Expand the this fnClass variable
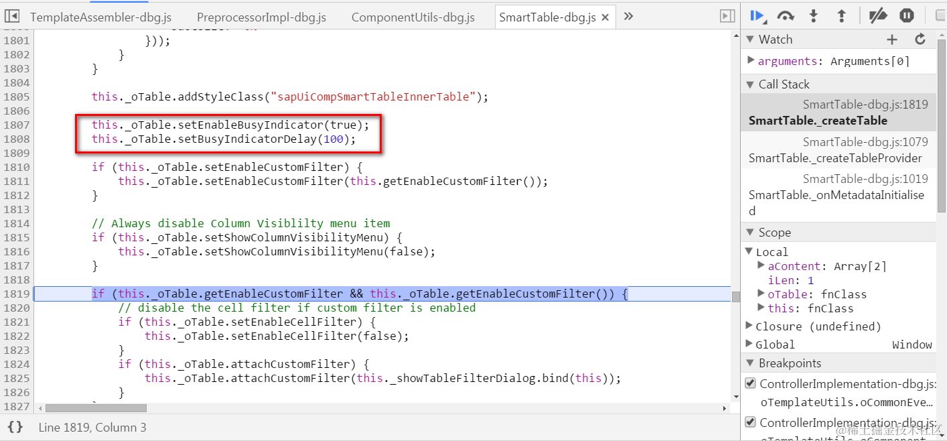947x441 pixels. pos(761,308)
